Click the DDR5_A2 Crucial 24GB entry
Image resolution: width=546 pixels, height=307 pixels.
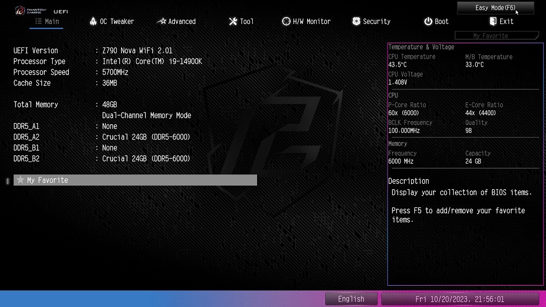tap(146, 137)
